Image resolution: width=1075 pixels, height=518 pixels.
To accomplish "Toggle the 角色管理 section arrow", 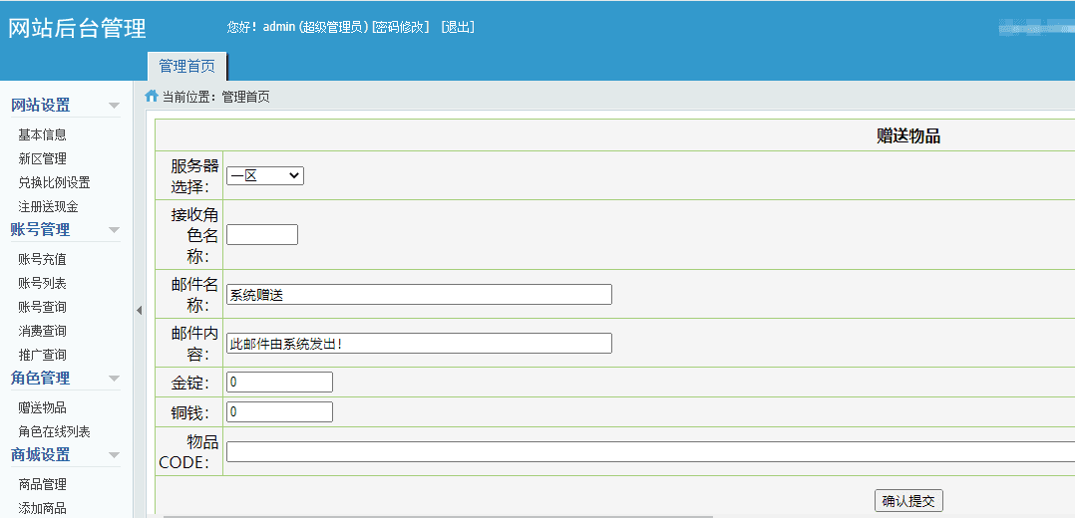I will (x=114, y=379).
